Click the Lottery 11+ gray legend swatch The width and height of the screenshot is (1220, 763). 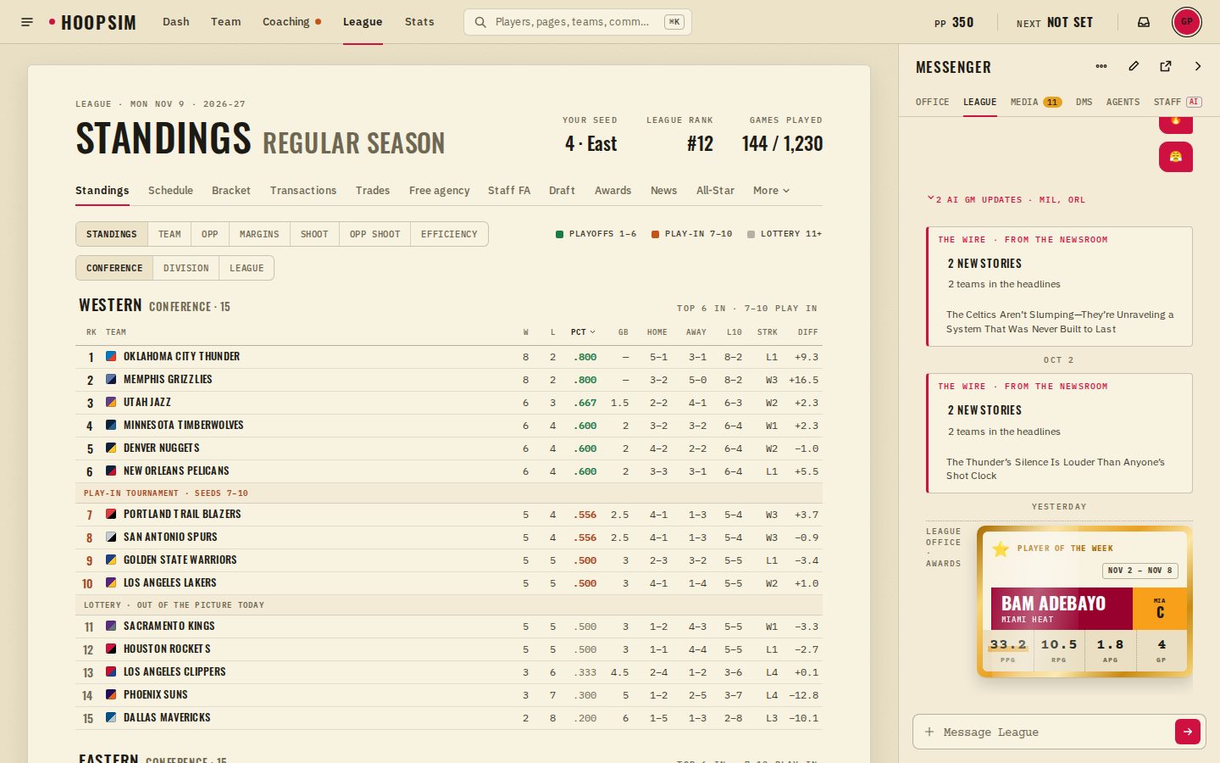coord(751,234)
